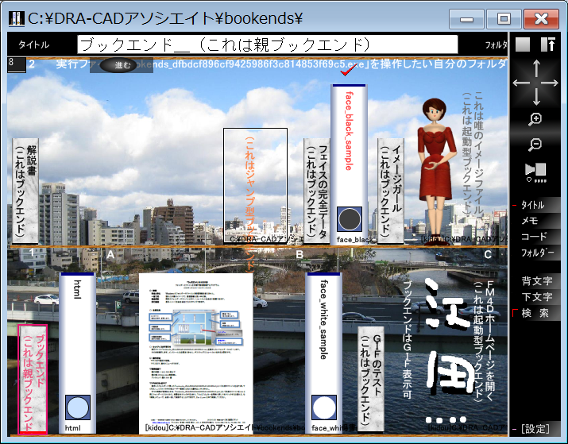
Task: Select the GIFのテスト bookend spine
Action: coord(371,379)
